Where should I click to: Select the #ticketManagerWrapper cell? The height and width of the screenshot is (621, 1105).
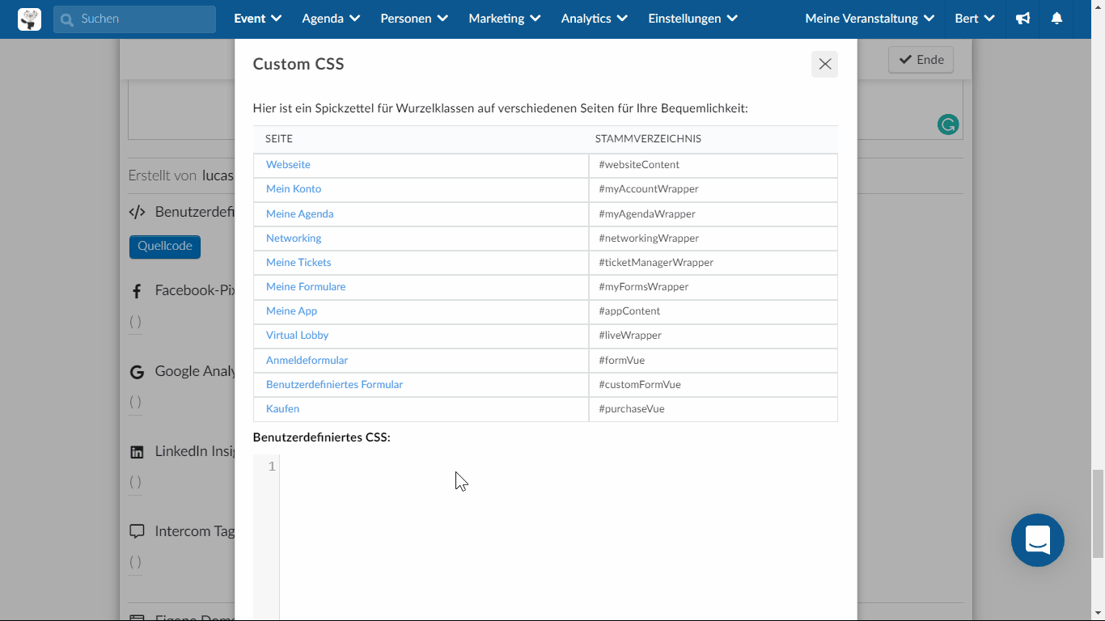(713, 263)
